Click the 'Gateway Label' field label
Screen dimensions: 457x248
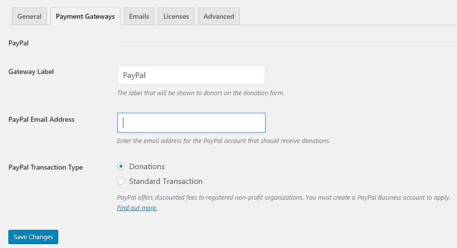31,71
